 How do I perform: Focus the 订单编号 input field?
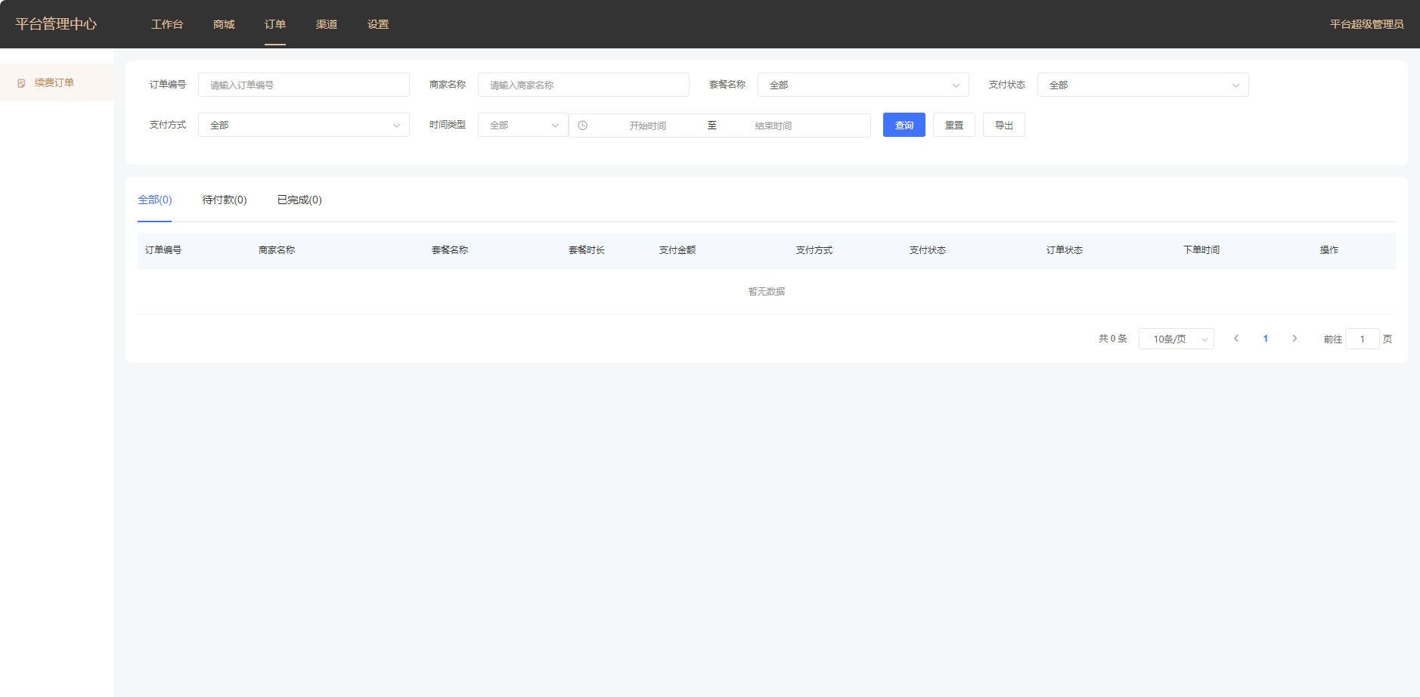tap(303, 85)
